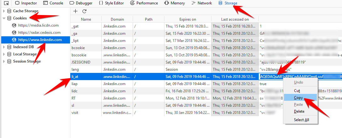The image size is (342, 138).
Task: Sort by Last accessed on column header
Action: pos(235,19)
